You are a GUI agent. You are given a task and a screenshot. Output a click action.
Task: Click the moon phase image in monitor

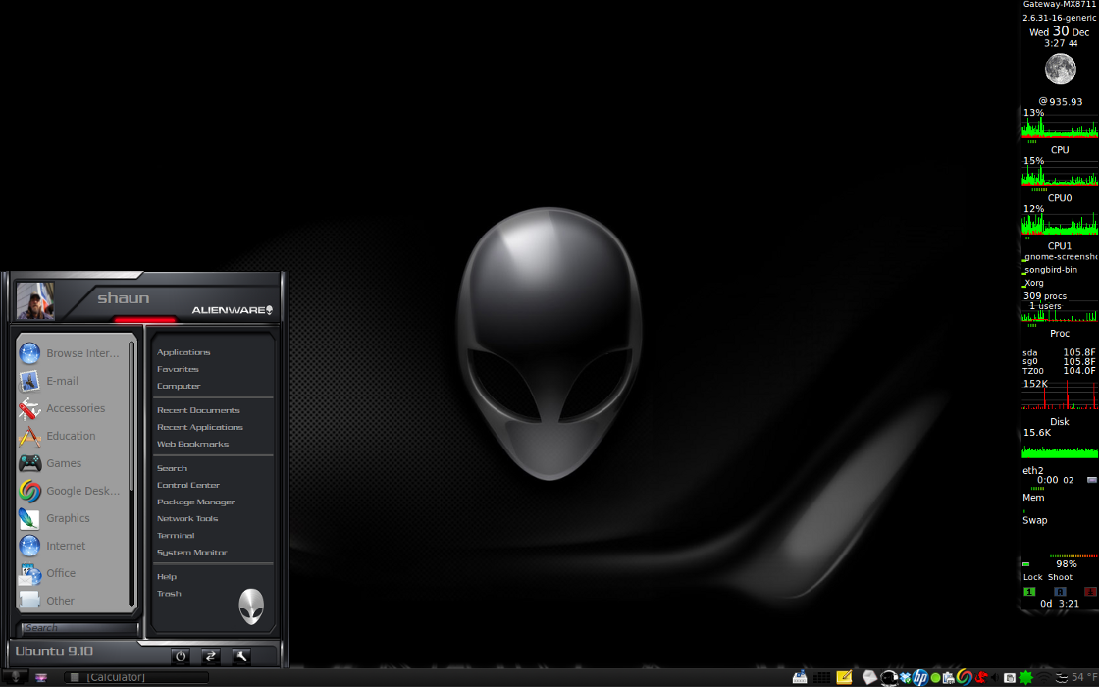click(x=1061, y=70)
